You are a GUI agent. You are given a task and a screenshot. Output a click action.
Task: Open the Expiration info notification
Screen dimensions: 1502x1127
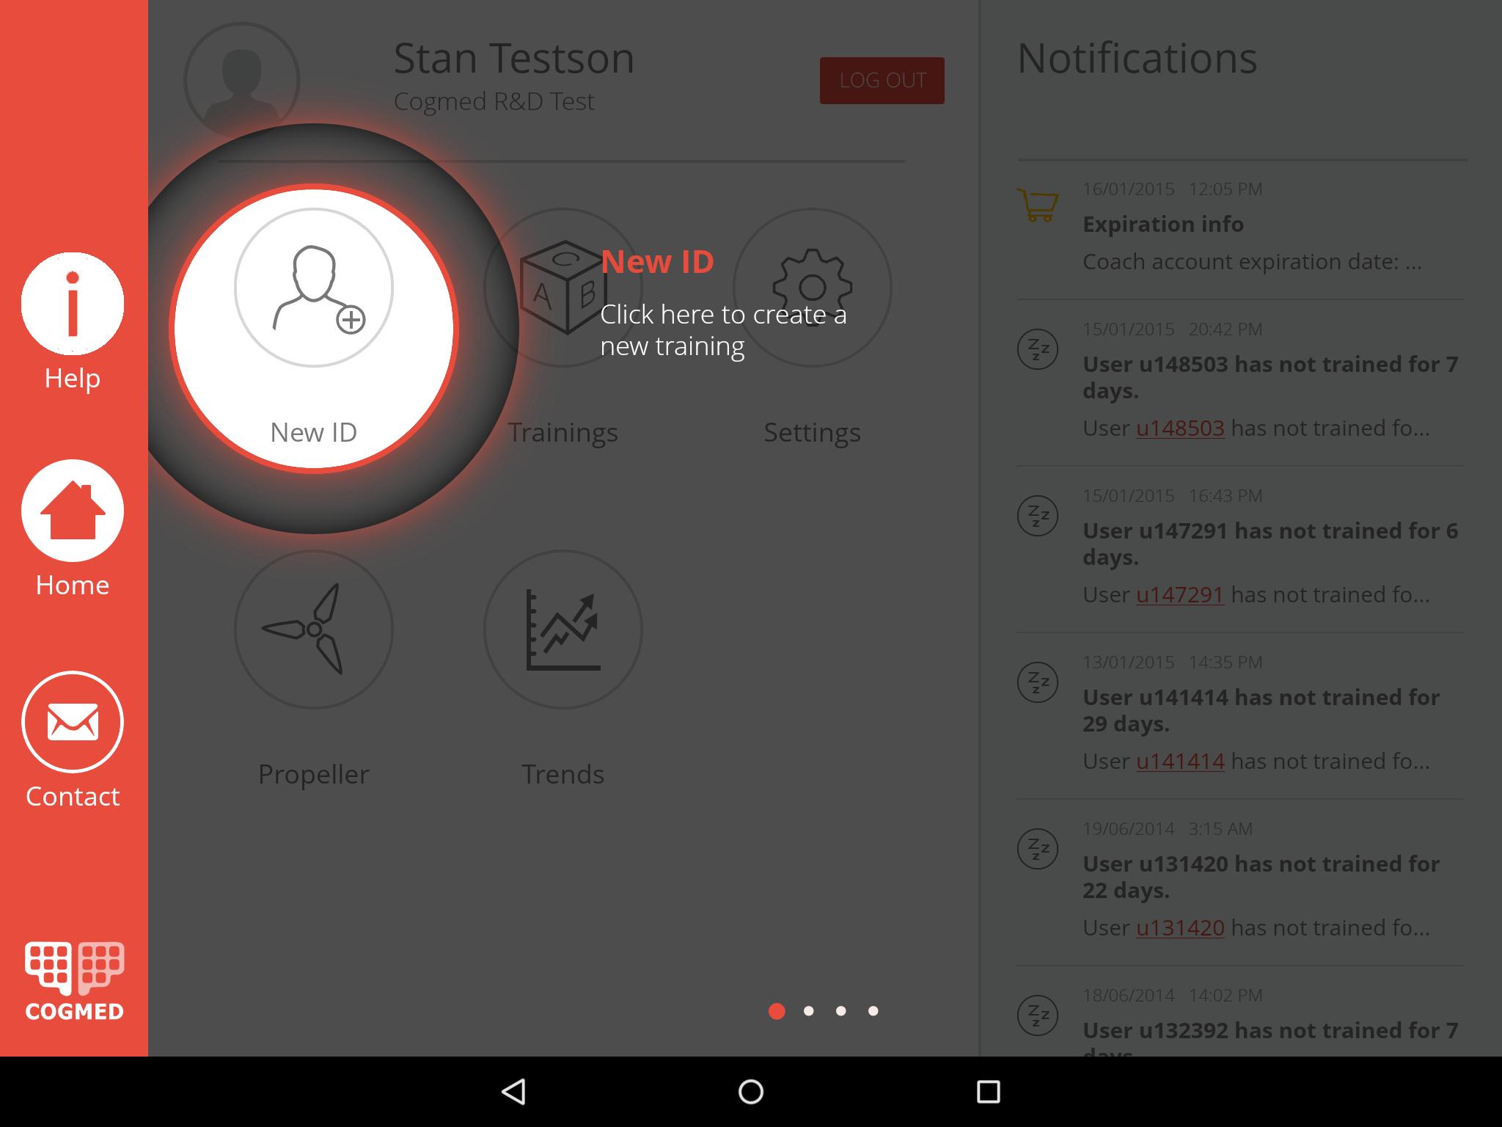coord(1163,224)
